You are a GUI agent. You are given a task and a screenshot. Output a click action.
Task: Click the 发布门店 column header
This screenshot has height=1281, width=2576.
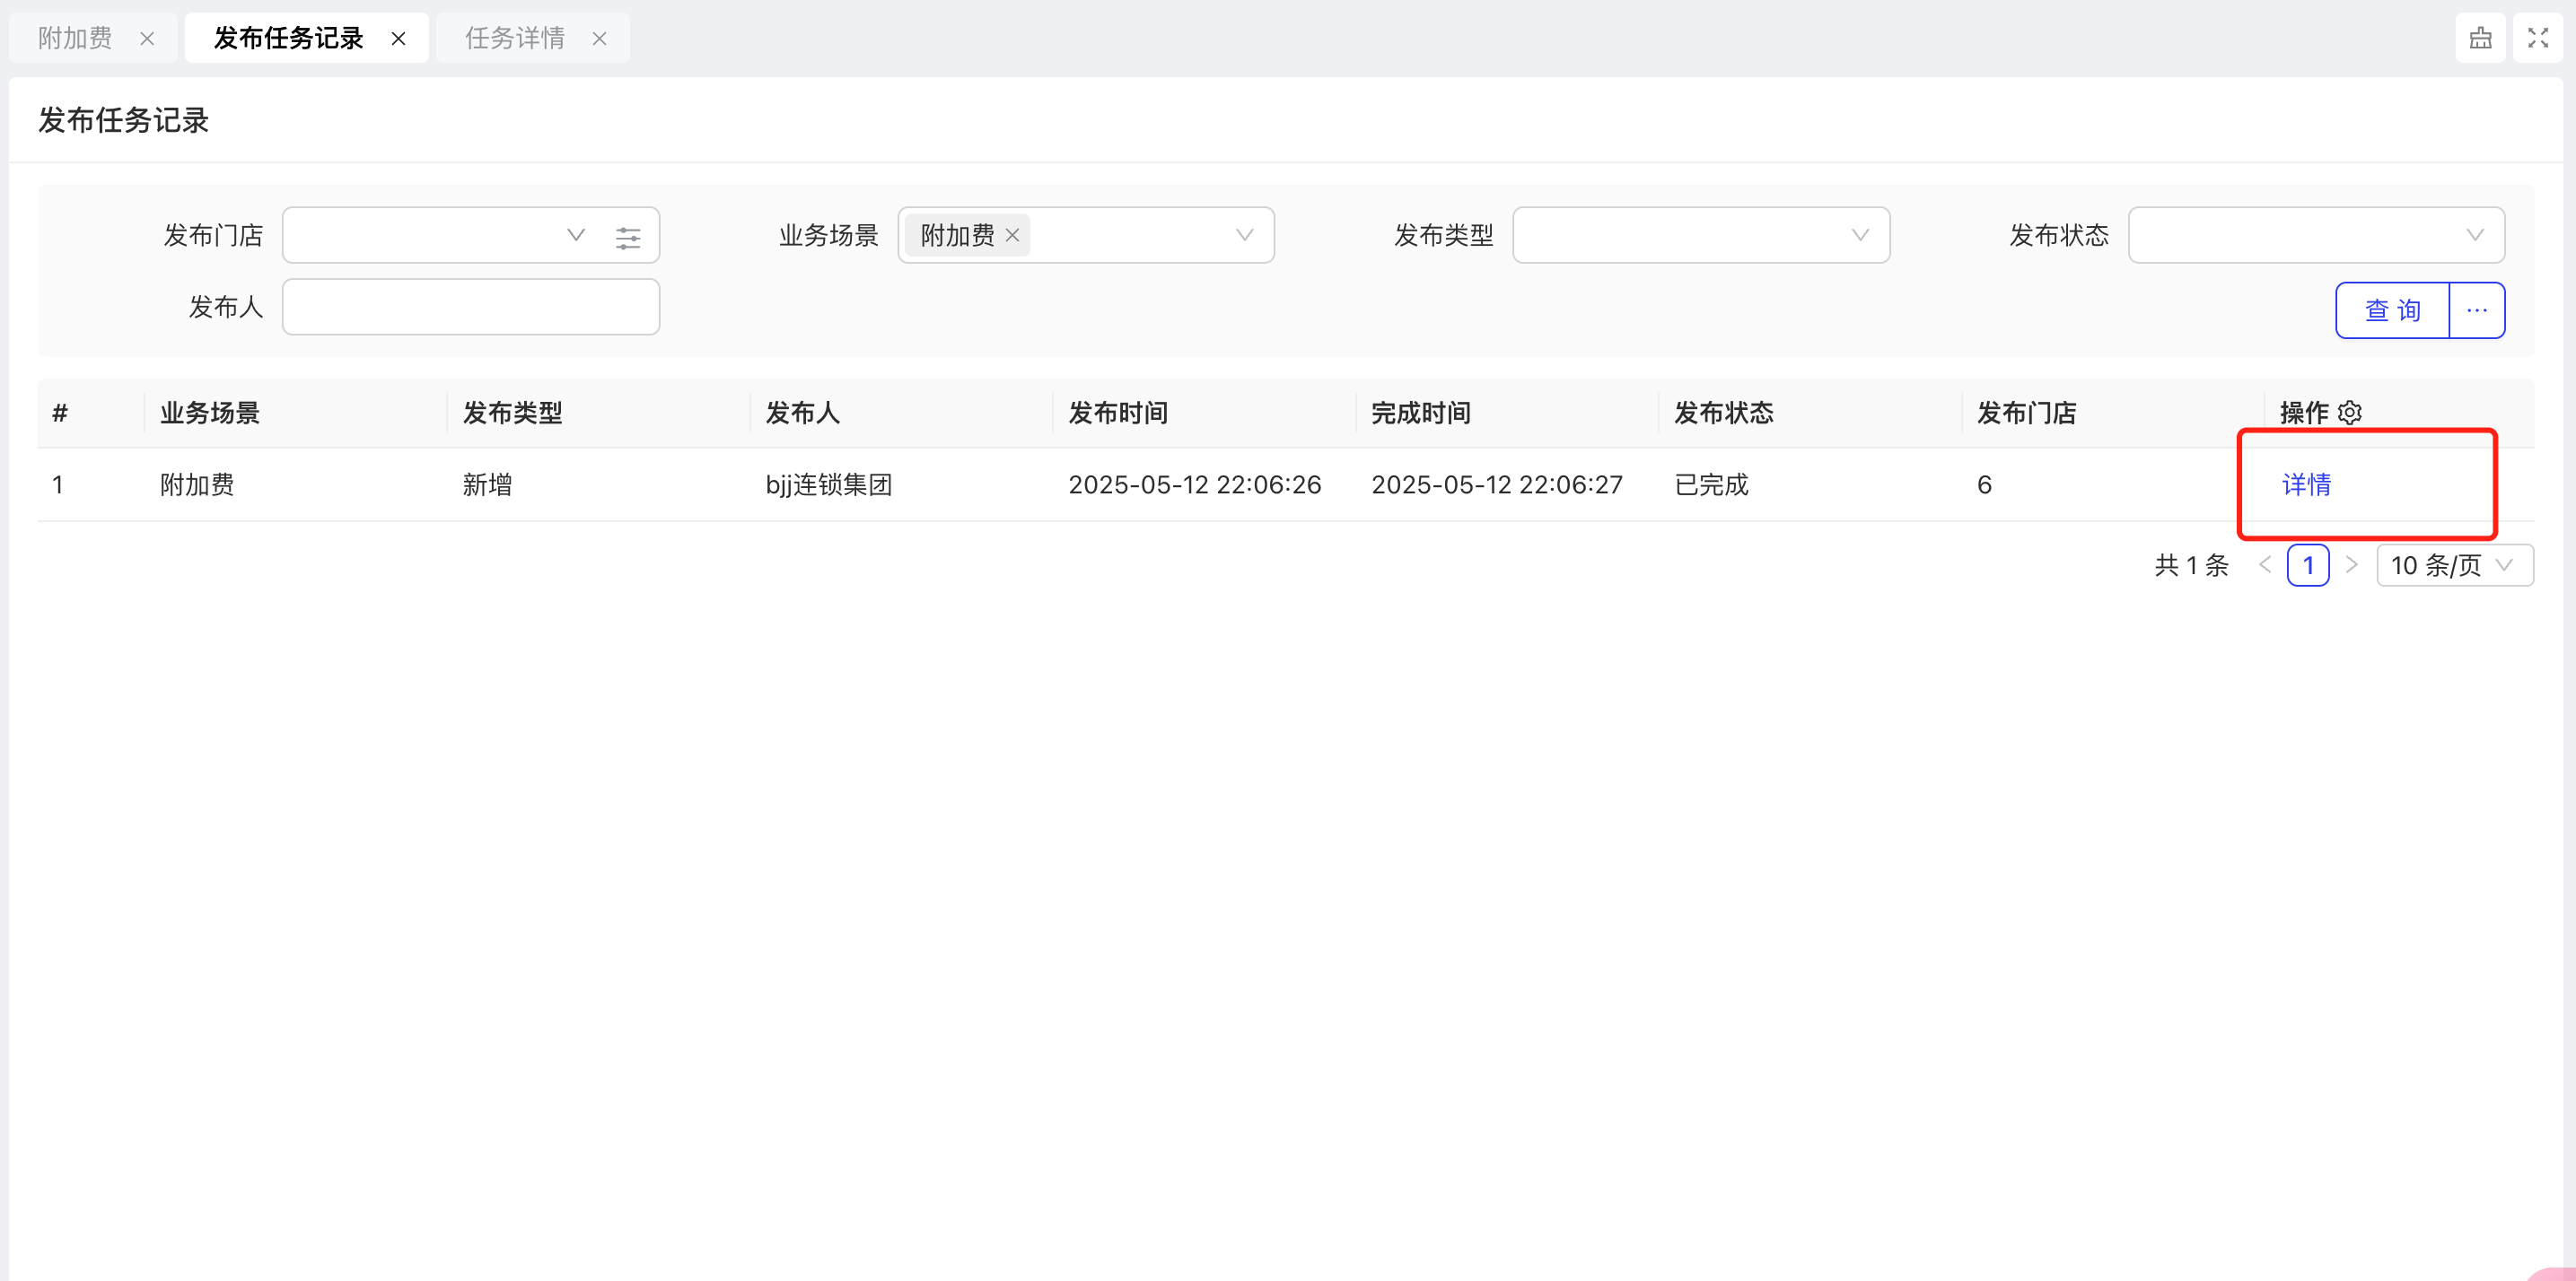click(2027, 413)
